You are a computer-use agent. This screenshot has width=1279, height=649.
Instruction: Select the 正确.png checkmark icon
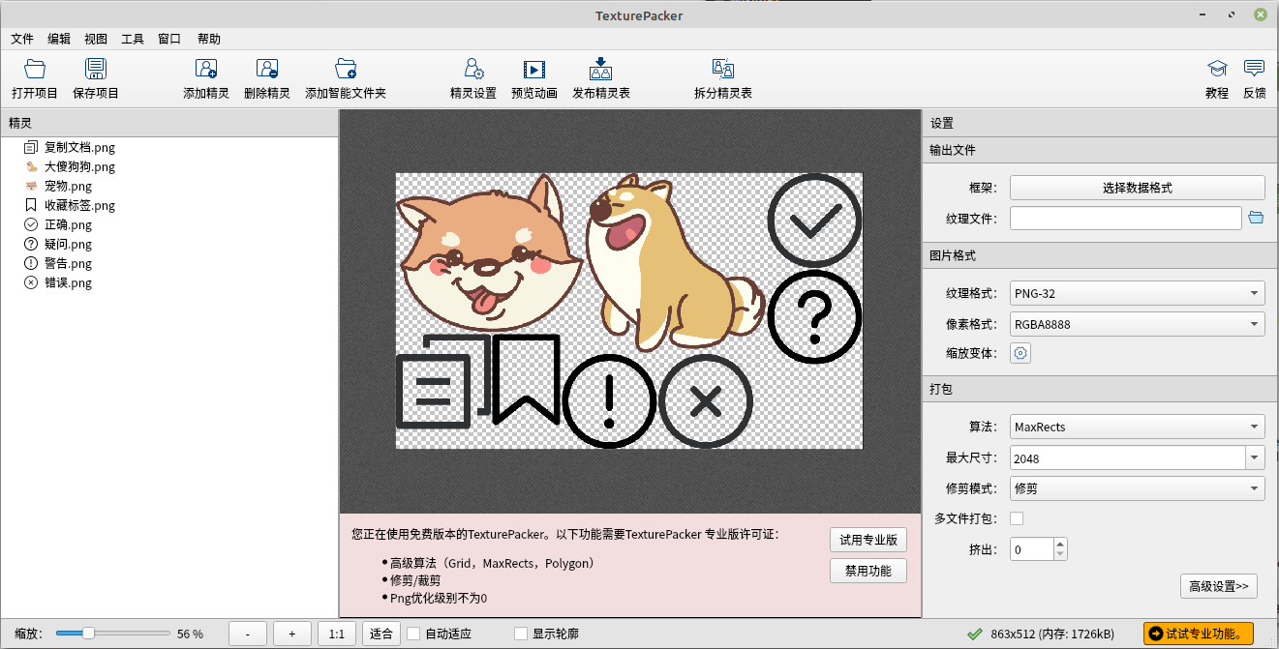click(31, 224)
